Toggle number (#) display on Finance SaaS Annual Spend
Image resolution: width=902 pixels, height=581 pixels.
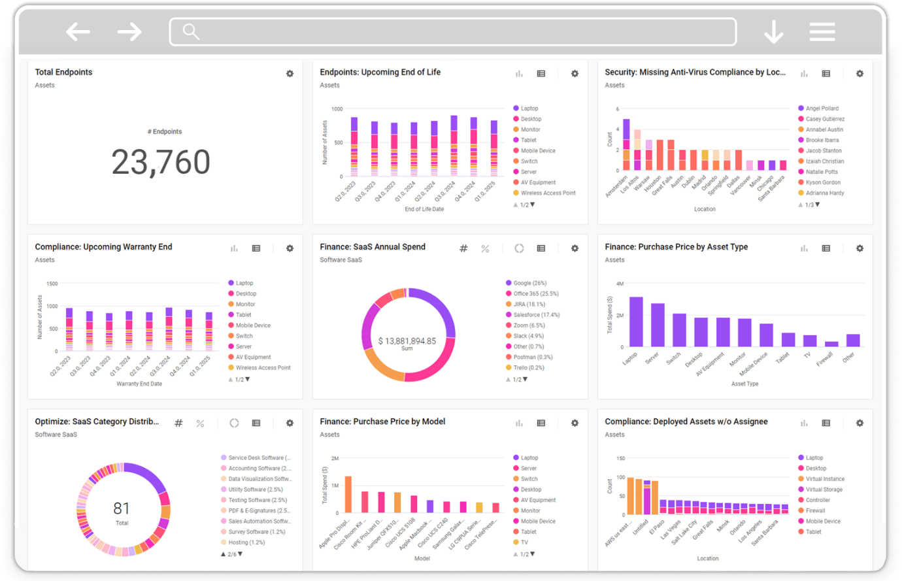[463, 248]
